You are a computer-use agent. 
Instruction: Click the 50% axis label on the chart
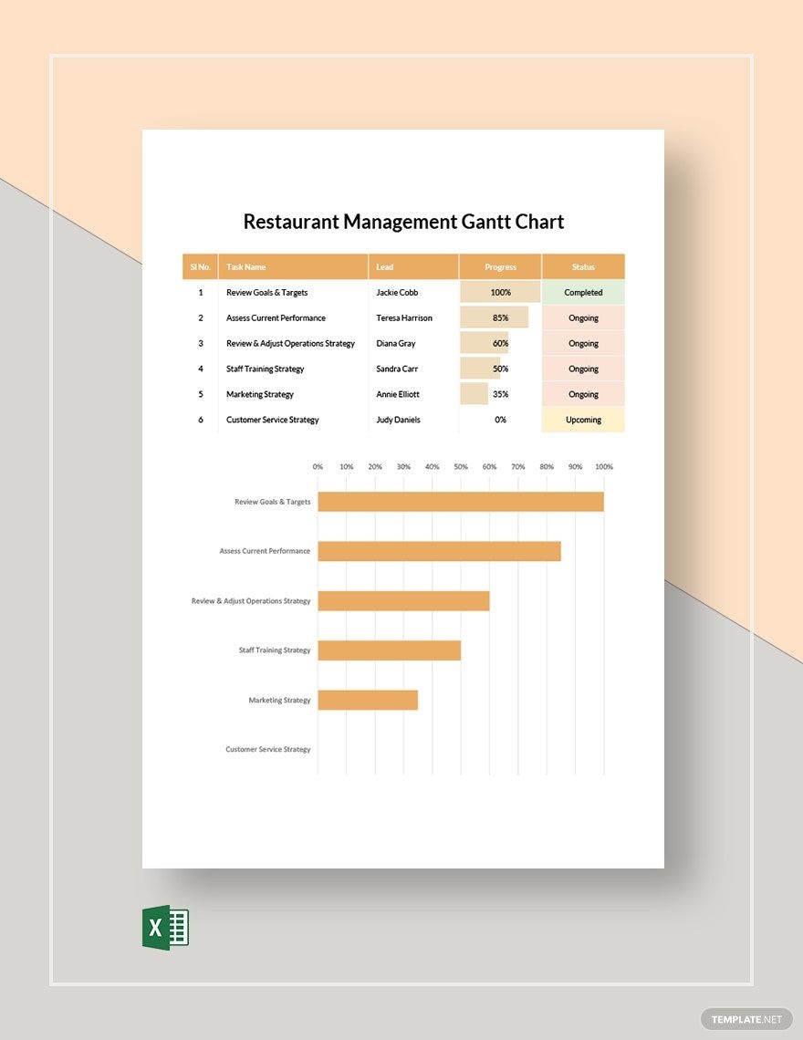point(461,465)
